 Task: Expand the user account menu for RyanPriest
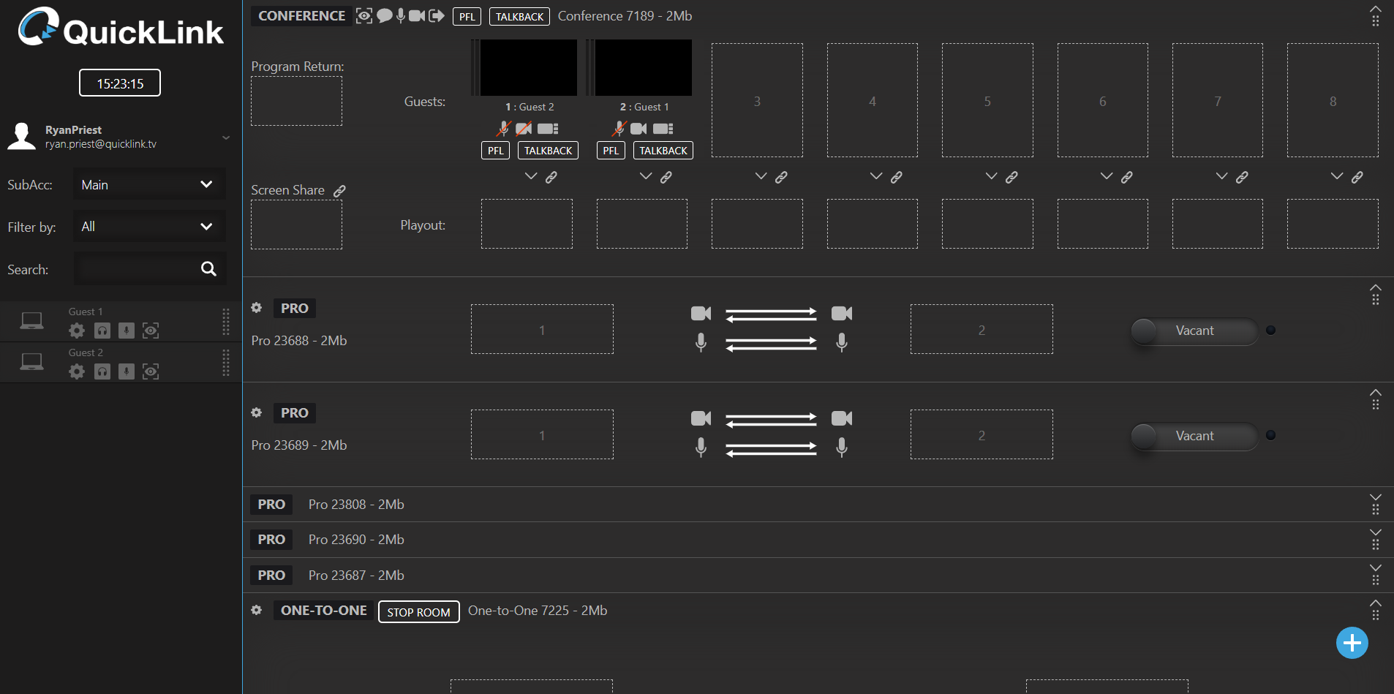tap(226, 137)
